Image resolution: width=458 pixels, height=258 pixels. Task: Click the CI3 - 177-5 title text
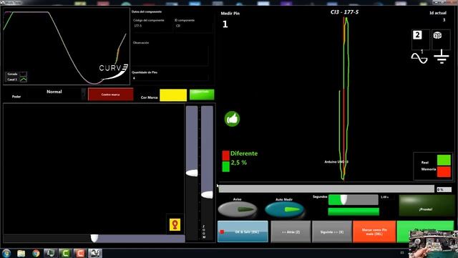[x=344, y=12]
